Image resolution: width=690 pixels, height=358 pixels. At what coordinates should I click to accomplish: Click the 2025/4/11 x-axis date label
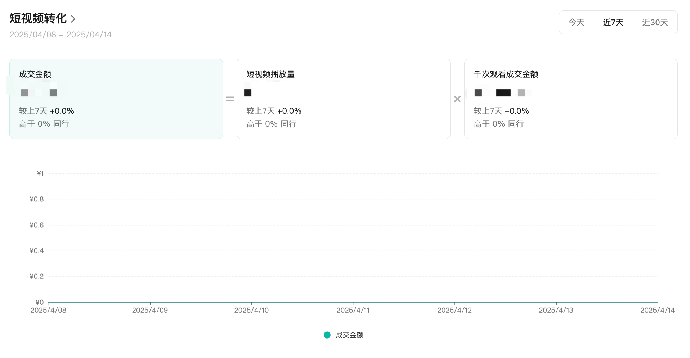353,310
